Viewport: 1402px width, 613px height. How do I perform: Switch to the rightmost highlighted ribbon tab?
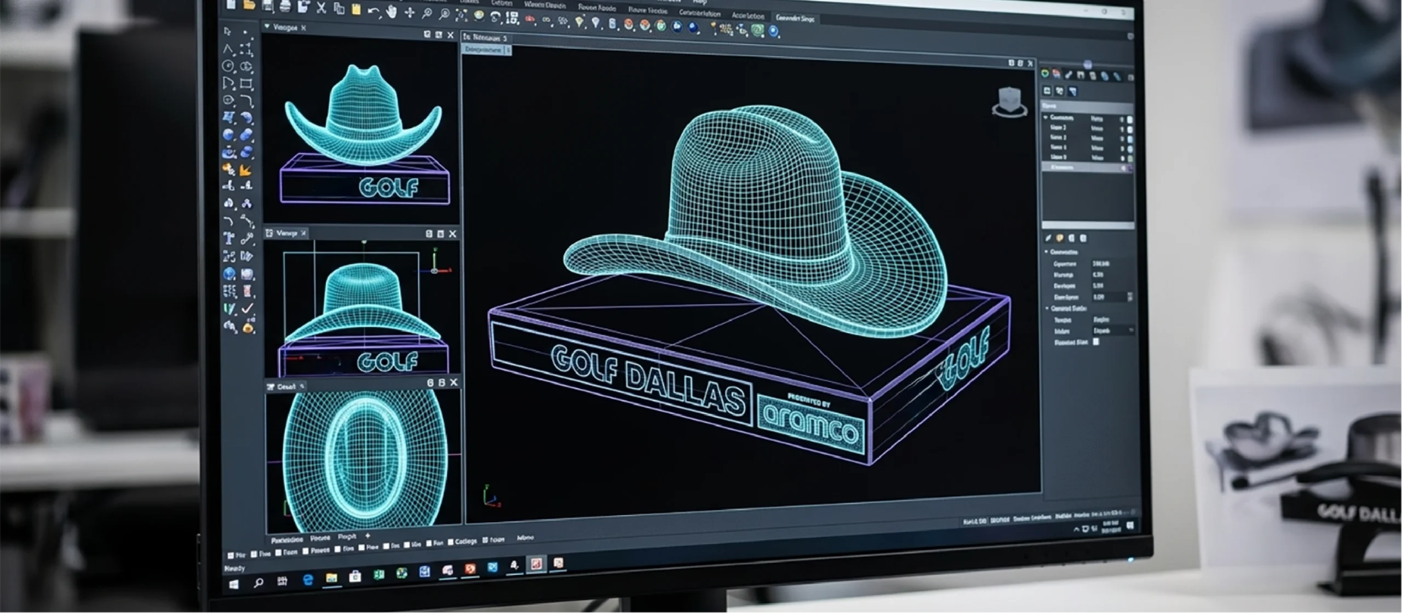[x=795, y=18]
